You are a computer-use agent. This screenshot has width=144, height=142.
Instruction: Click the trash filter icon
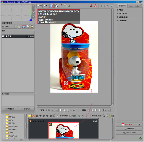pos(54,116)
